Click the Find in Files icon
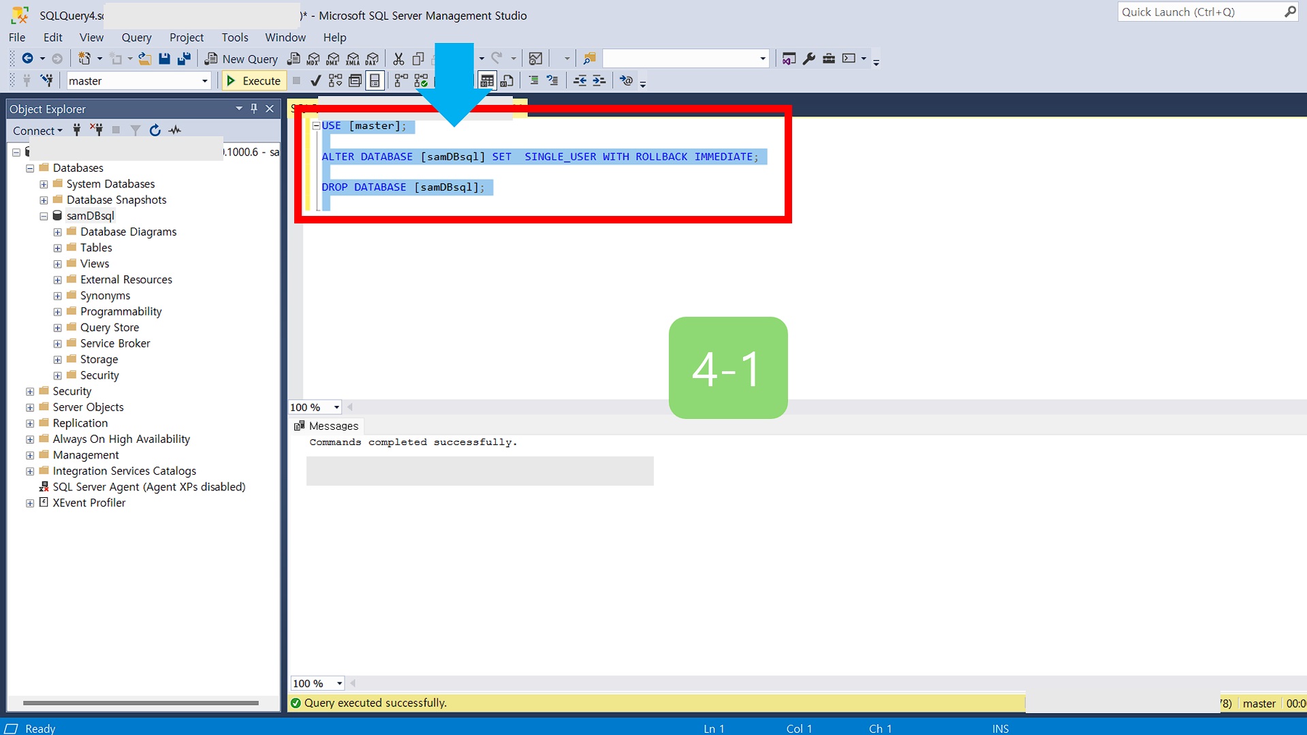 pyautogui.click(x=590, y=59)
